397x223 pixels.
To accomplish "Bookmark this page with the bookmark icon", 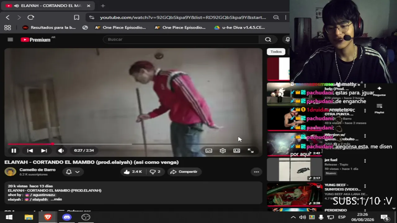I will tap(77, 17).
